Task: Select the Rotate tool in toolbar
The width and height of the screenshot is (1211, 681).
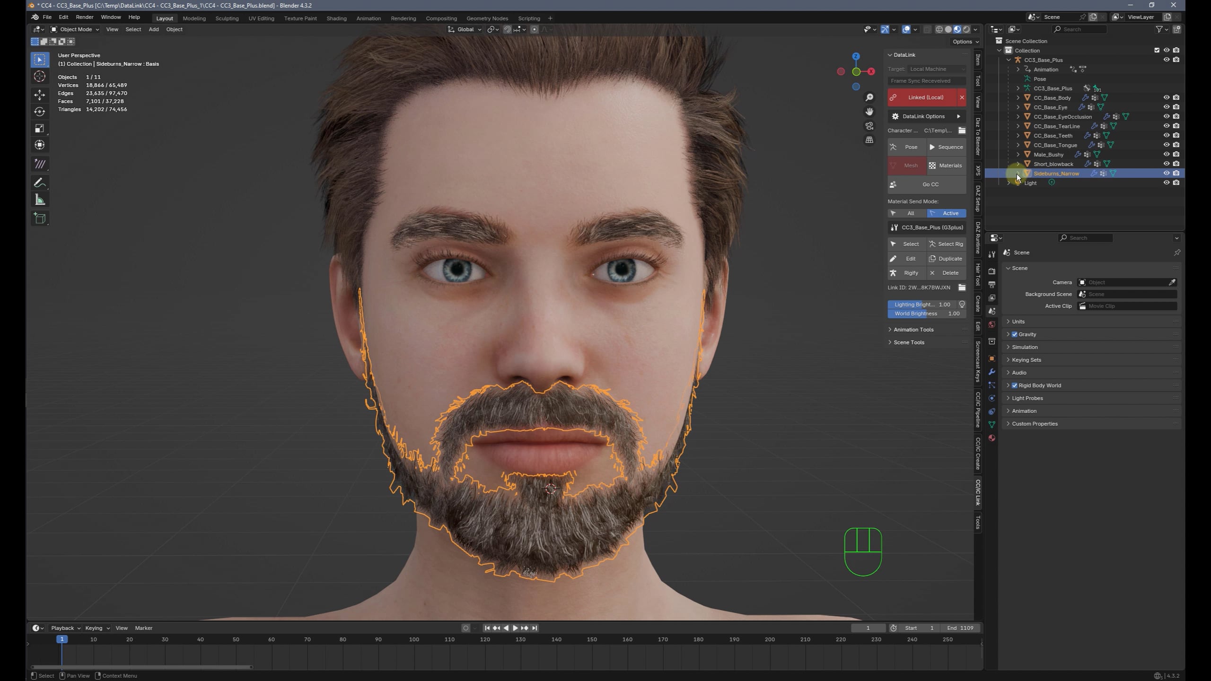Action: [x=40, y=112]
